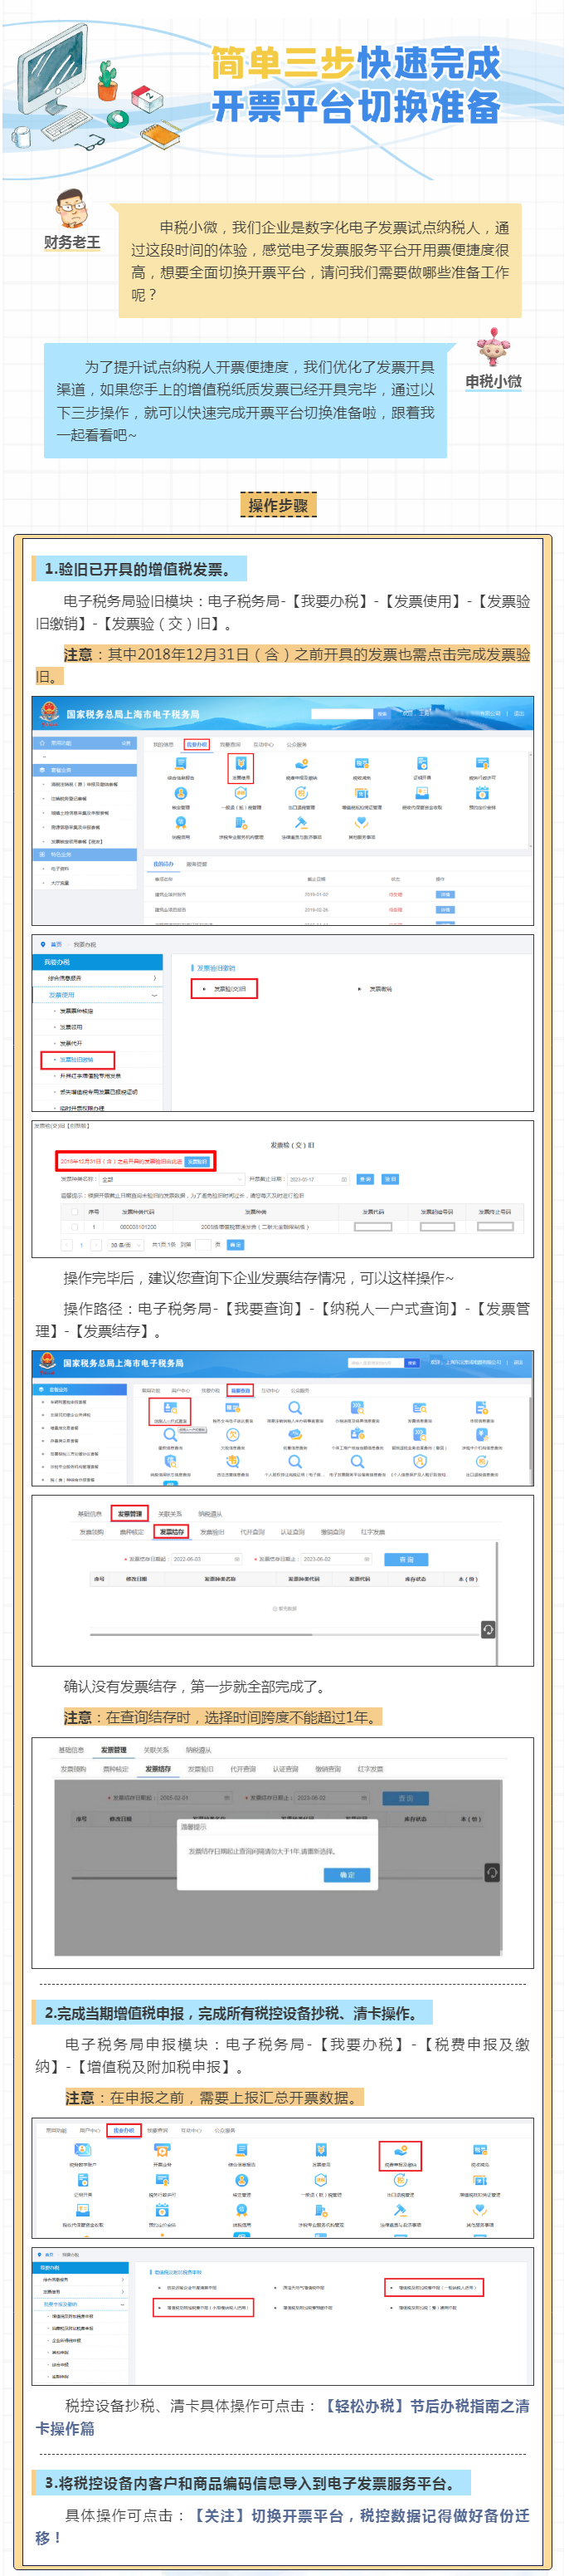
Task: Switch to 我要办税 tab in step 2 portal screenshot
Action: (x=124, y=2130)
